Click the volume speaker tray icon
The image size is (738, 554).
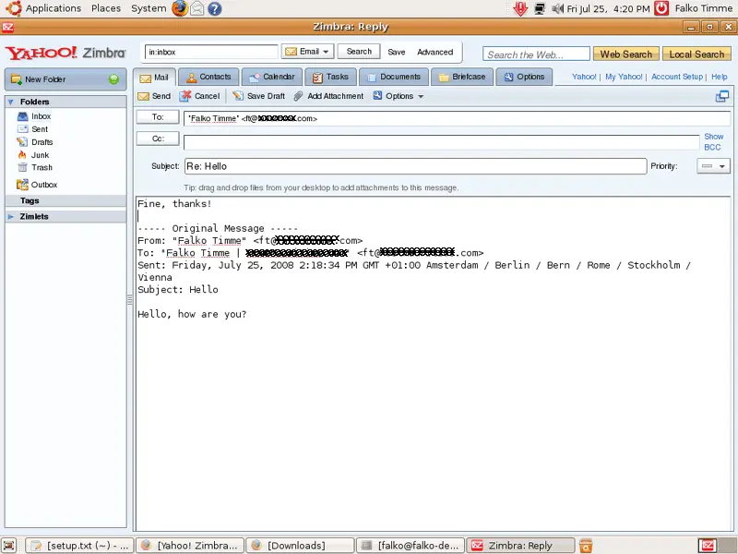click(x=558, y=8)
